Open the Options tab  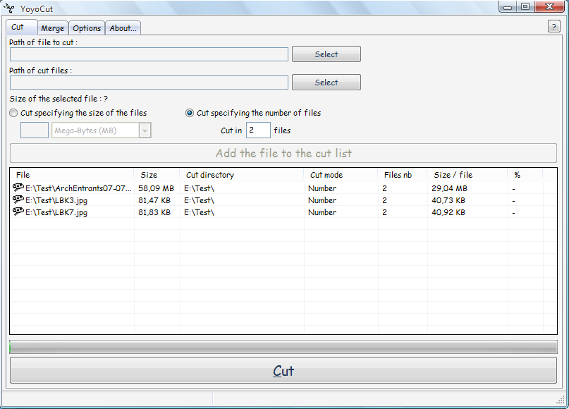click(x=87, y=28)
